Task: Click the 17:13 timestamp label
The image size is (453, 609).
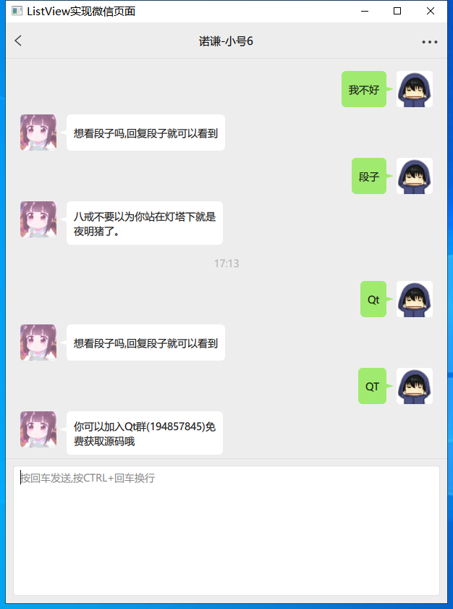Action: (x=226, y=264)
